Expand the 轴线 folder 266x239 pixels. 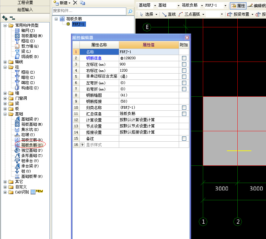5,62
